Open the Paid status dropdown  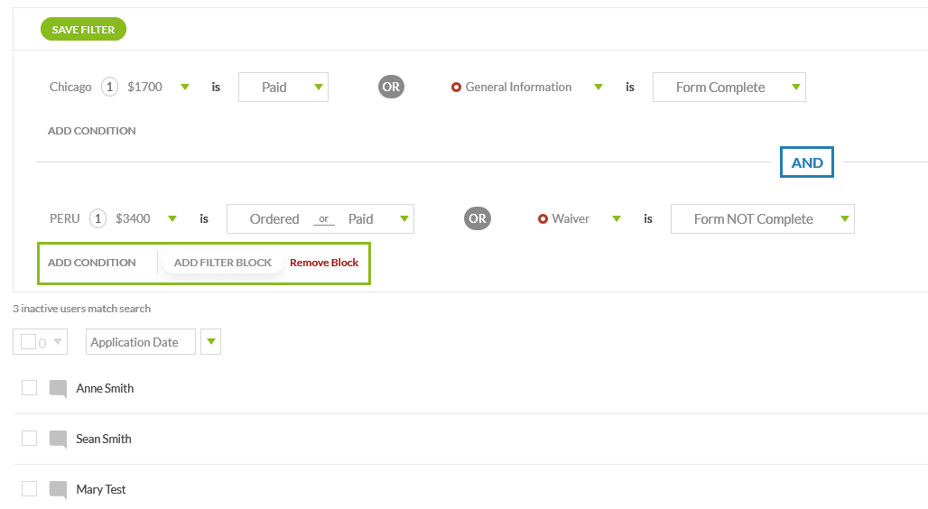283,87
